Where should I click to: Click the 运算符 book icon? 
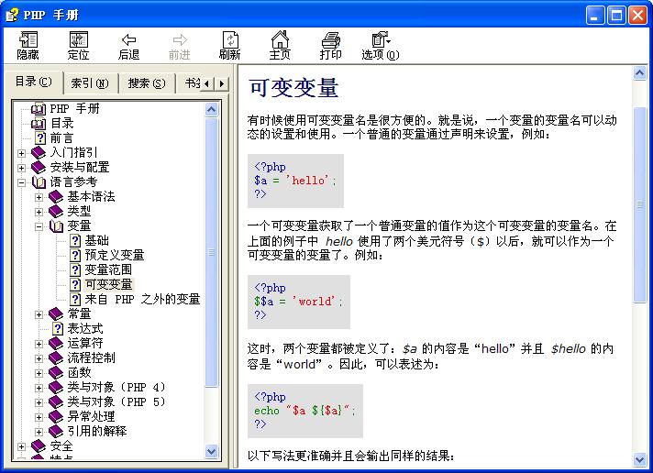(56, 344)
